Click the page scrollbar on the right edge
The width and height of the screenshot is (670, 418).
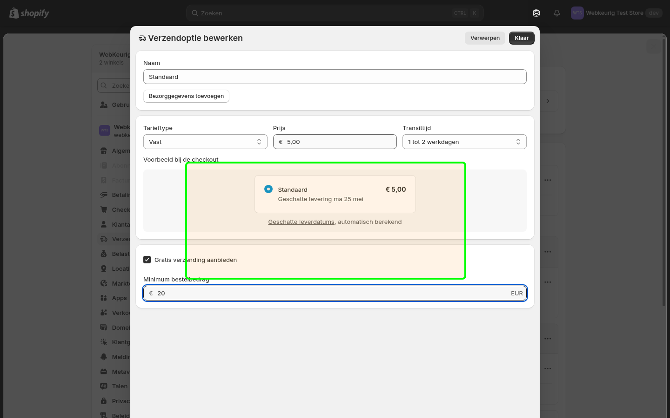tap(664, 172)
